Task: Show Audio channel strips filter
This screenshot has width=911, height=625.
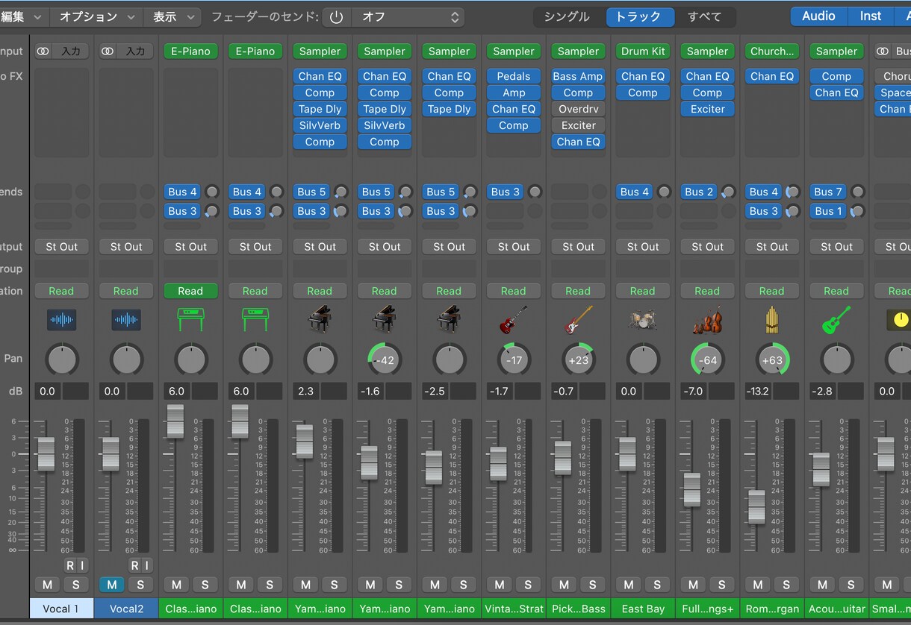Action: [x=818, y=16]
